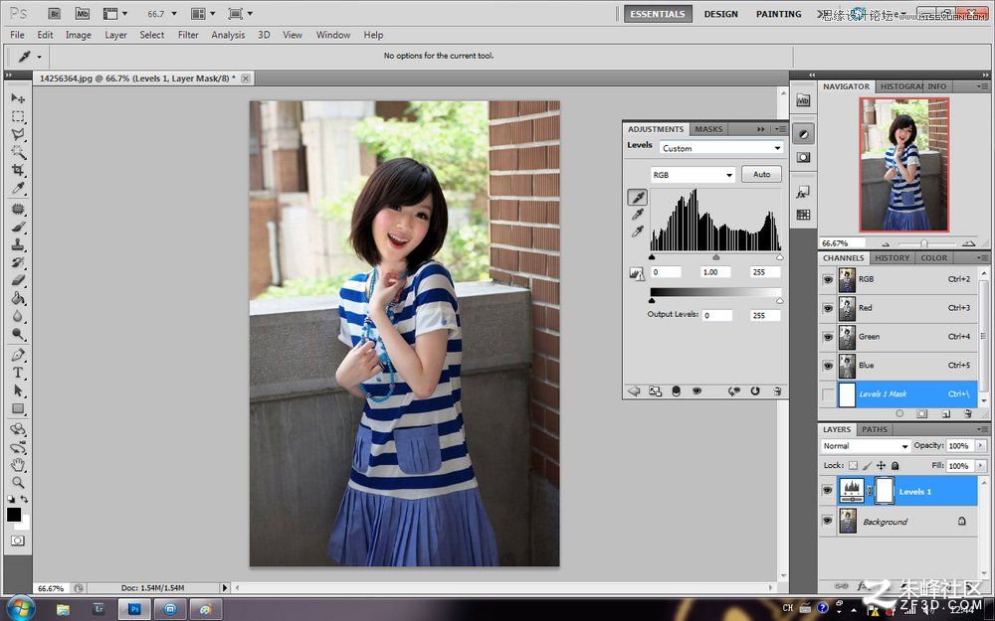Switch to the Masks tab
995x621 pixels.
[x=708, y=128]
